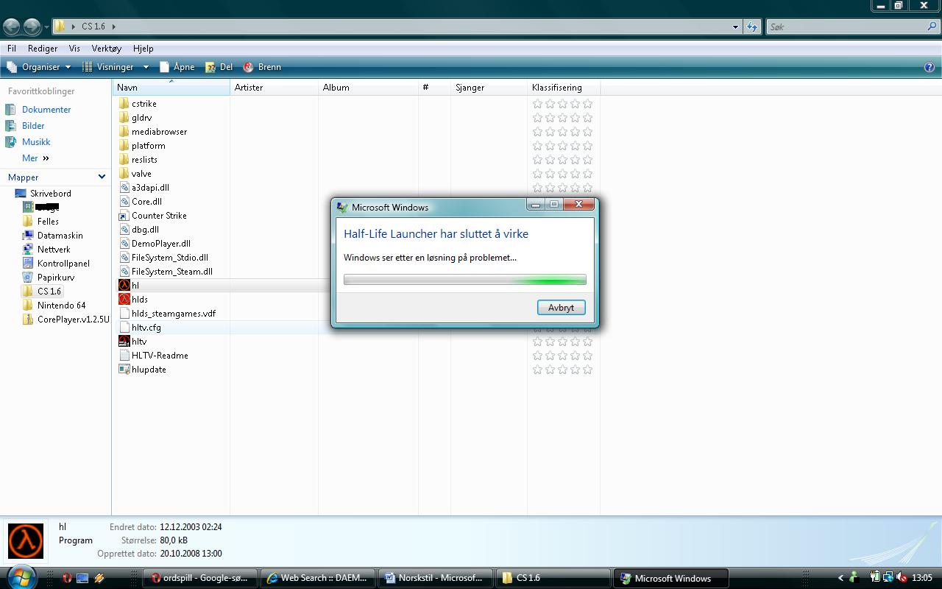Select the hlupdate program icon

point(124,370)
